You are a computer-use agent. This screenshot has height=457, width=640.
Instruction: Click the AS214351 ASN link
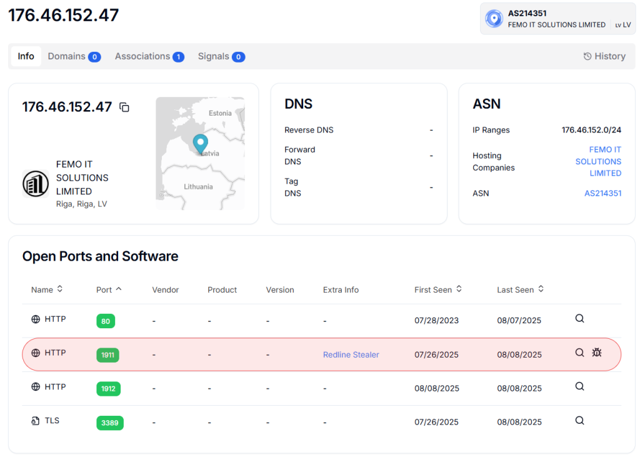[x=602, y=193]
